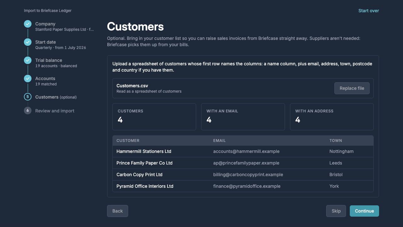Click the WITH AN ADDRESS count card
The image size is (403, 227).
(332, 117)
